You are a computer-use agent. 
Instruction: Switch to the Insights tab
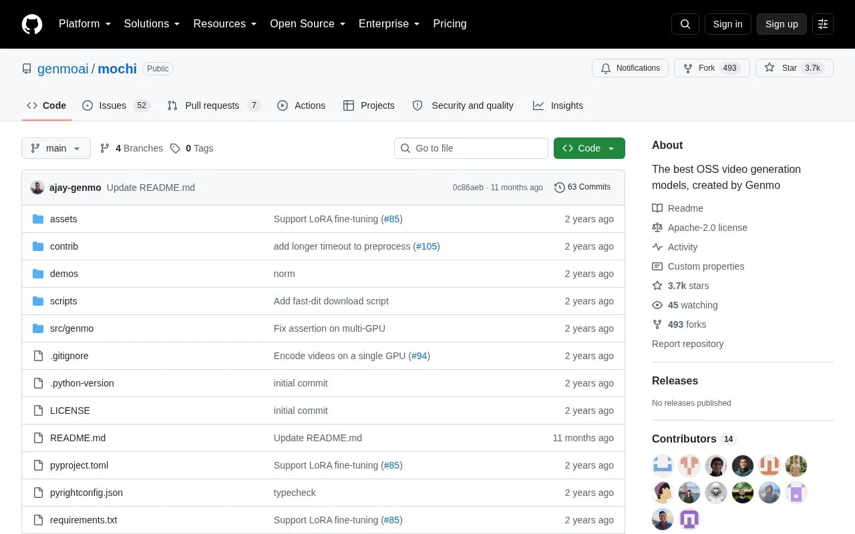[x=558, y=105]
